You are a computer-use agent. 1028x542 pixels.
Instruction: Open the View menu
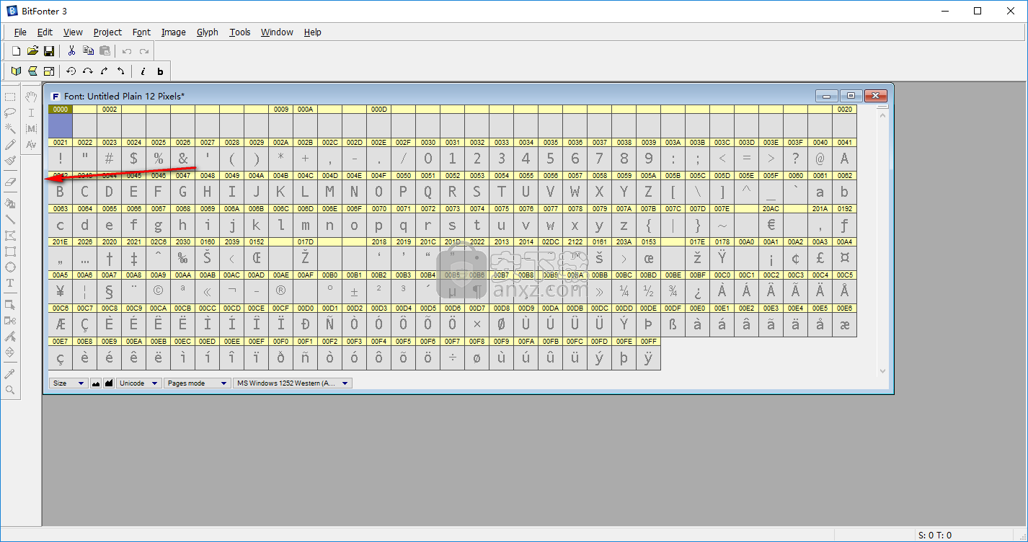(73, 32)
